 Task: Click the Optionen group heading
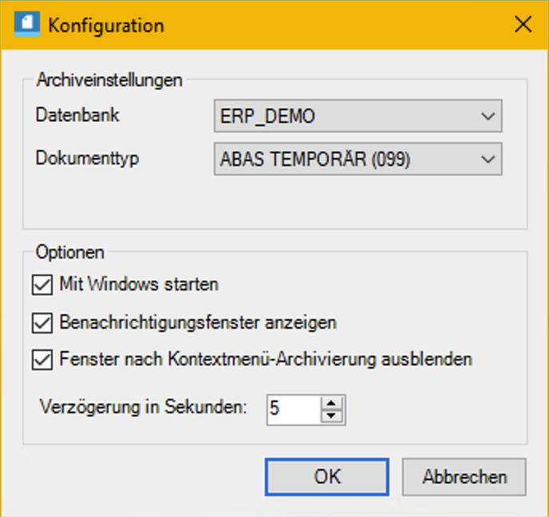coord(70,252)
